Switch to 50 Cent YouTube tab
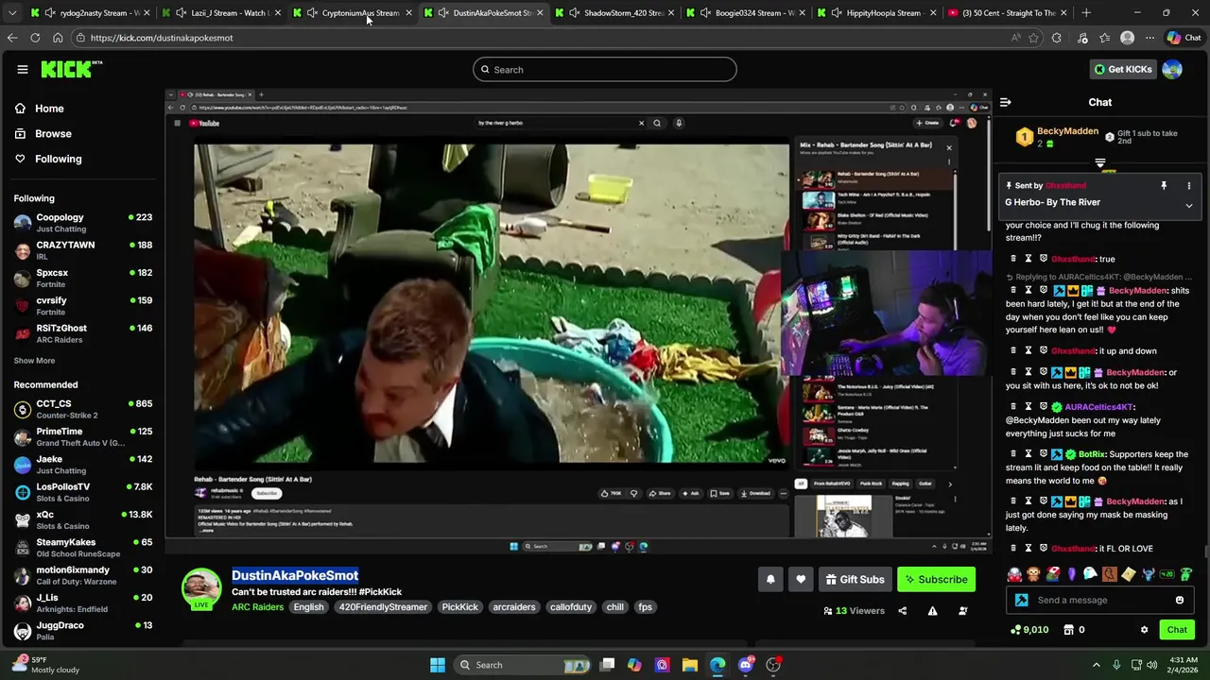This screenshot has width=1210, height=680. [x=1008, y=13]
